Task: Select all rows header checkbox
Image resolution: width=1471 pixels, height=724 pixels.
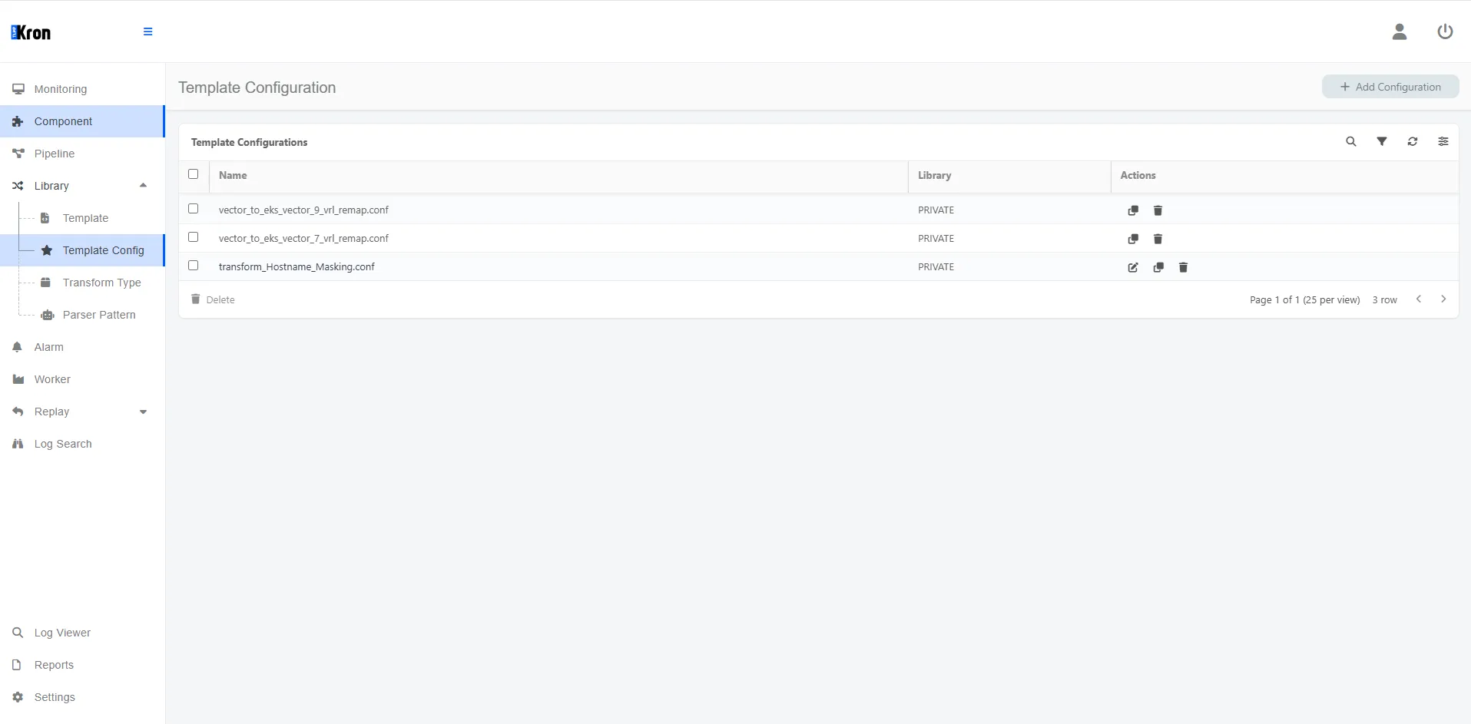Action: point(193,174)
